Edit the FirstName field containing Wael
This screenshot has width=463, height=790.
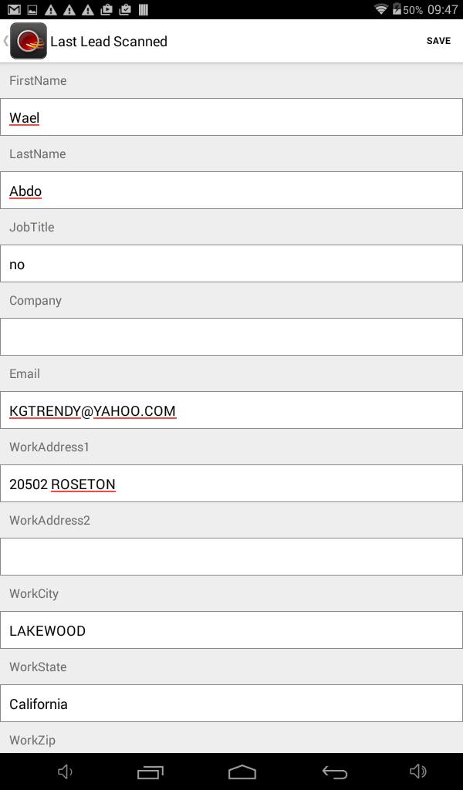click(x=231, y=117)
